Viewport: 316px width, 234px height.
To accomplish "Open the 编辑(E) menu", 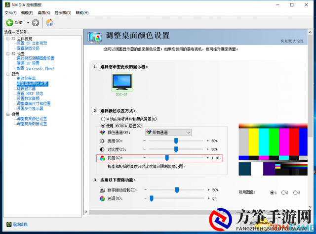I will 27,13.
